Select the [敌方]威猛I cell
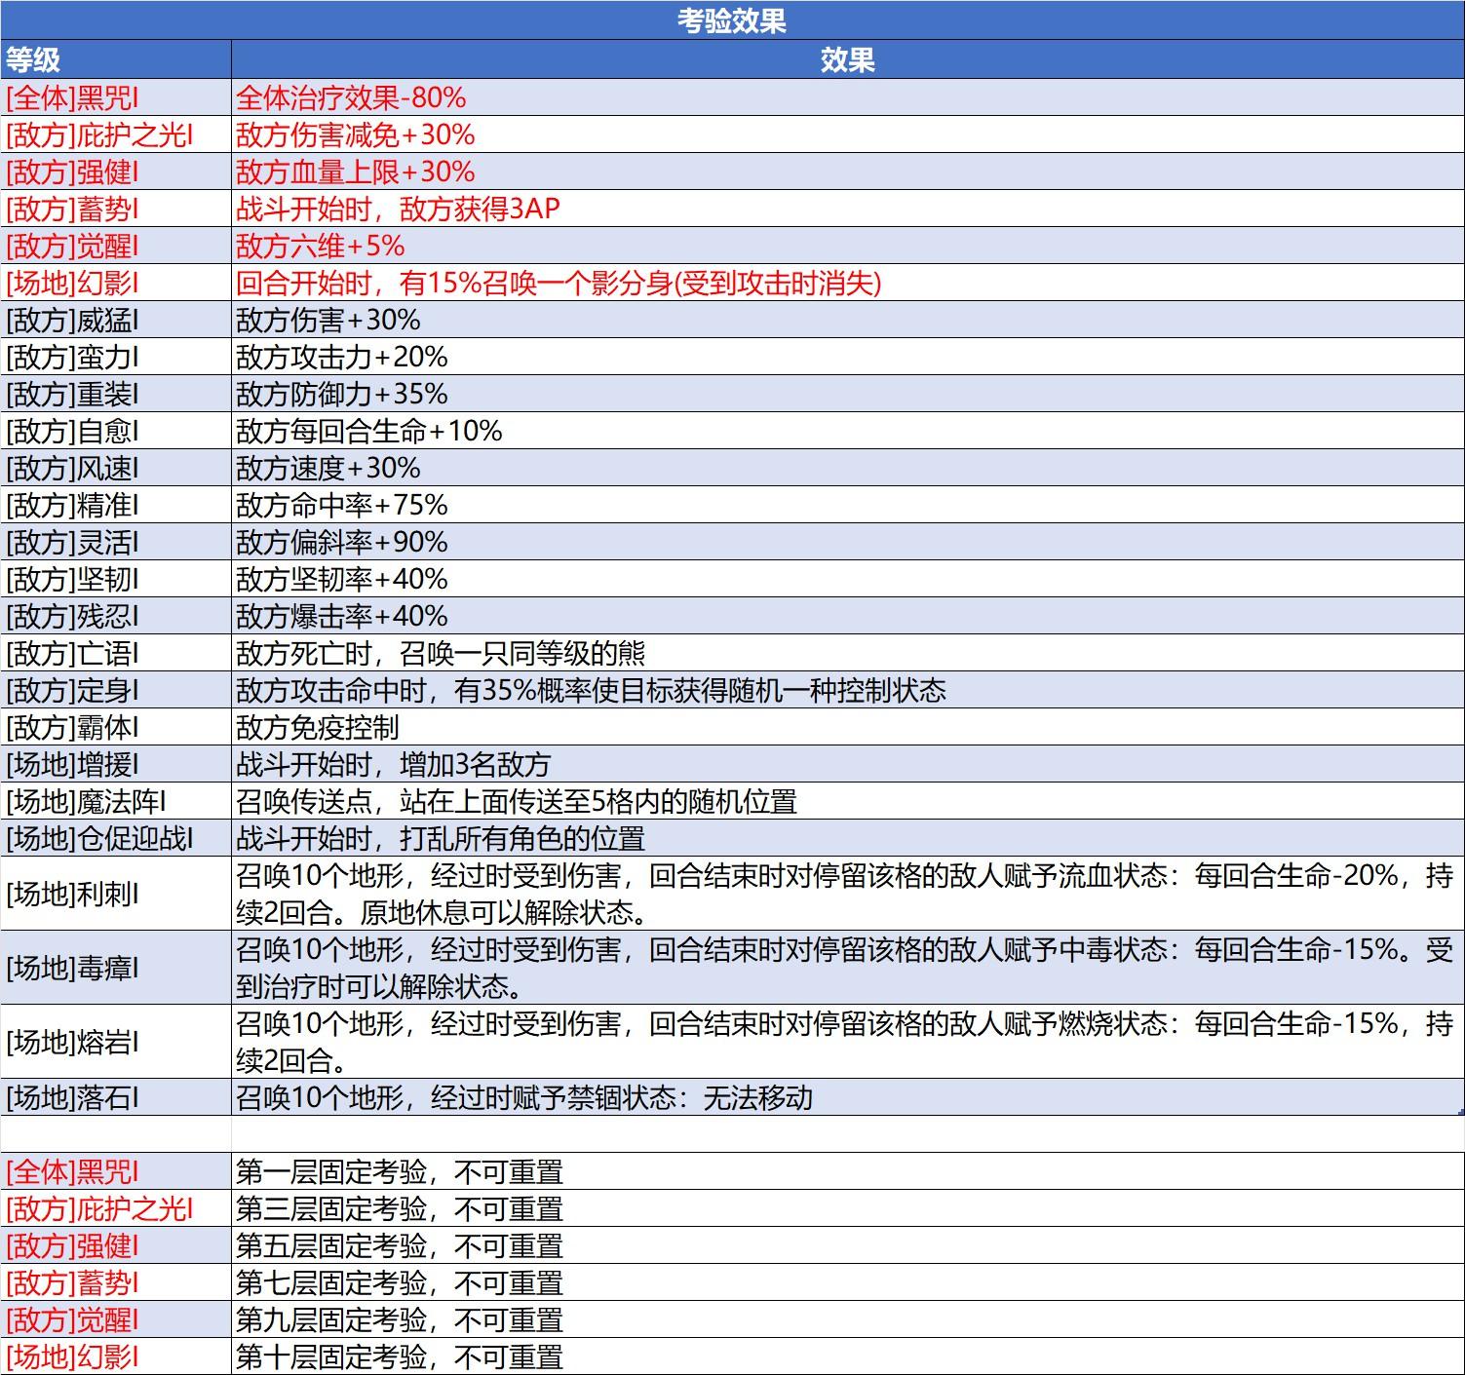 [116, 320]
